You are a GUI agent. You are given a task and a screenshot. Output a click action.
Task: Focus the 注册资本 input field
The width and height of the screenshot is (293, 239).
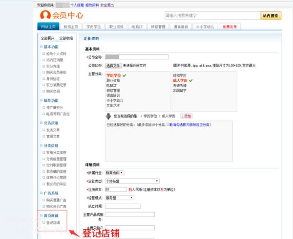(116, 189)
